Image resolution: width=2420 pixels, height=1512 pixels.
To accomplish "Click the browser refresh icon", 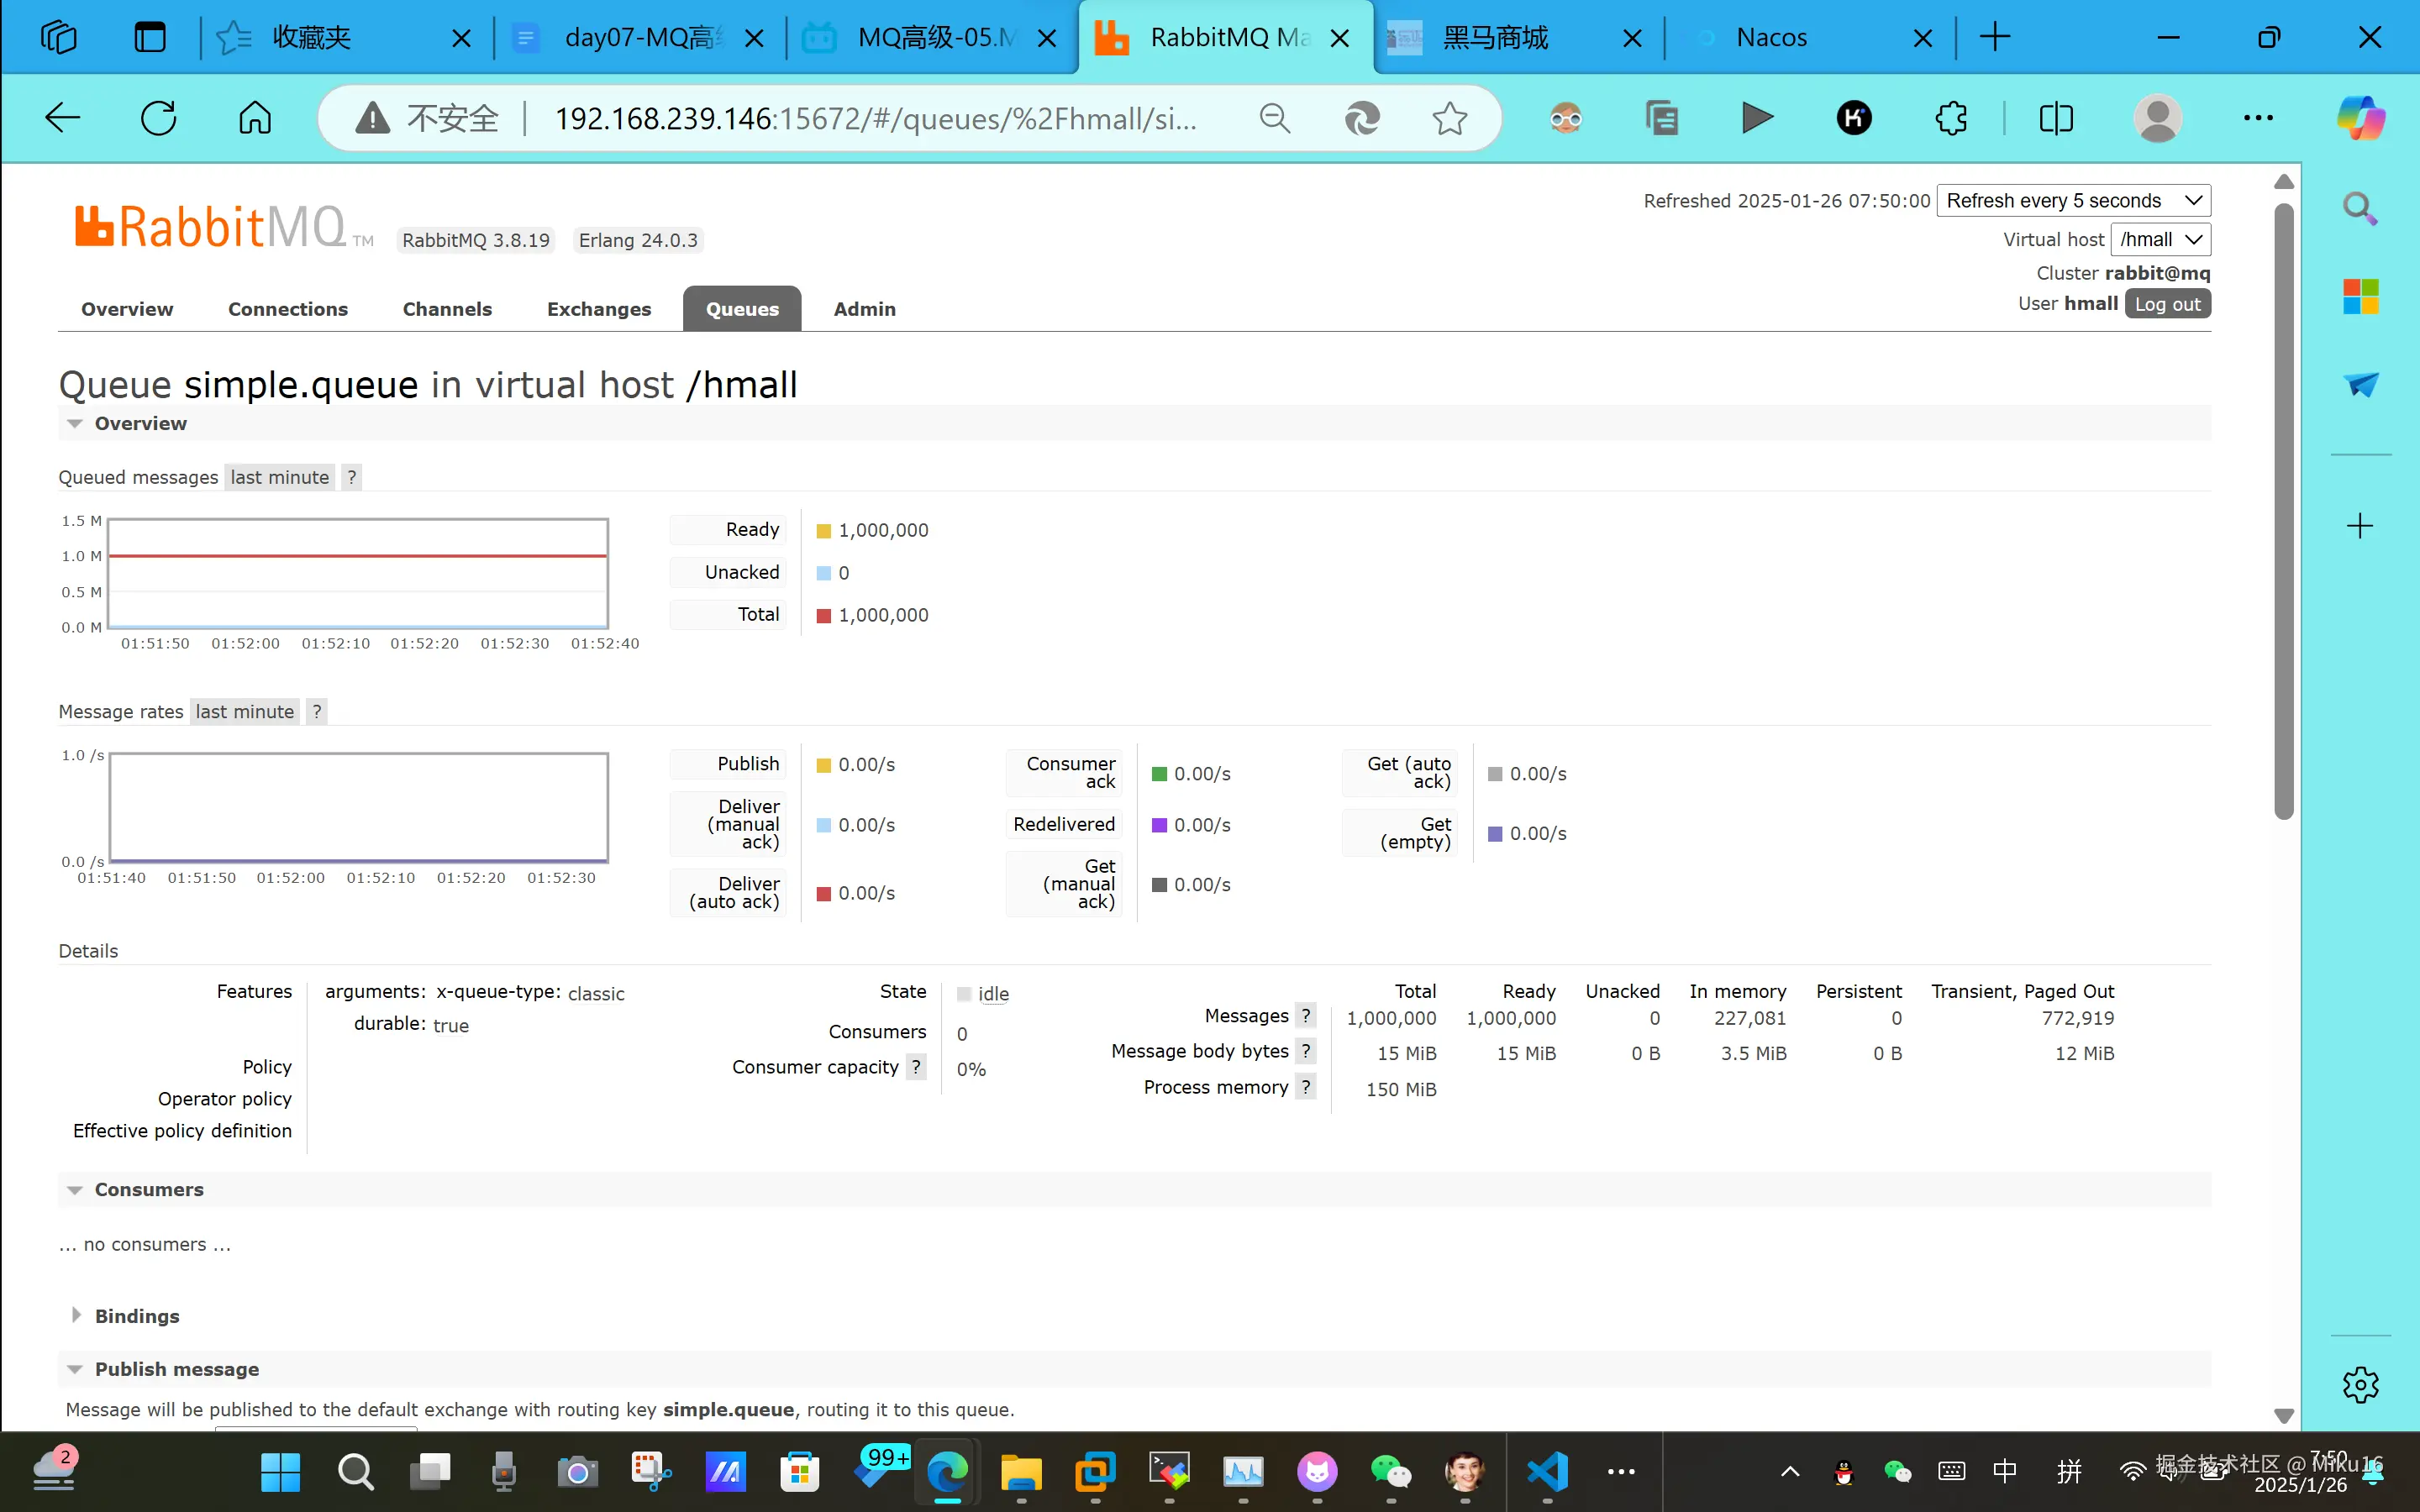I will (158, 118).
